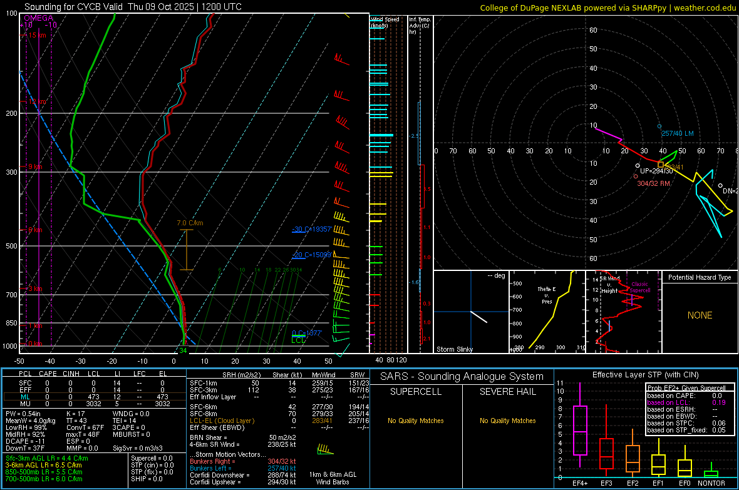Click the 3-6km AGL LR = 6.5 C/km line
This screenshot has width=739, height=490.
point(43,465)
